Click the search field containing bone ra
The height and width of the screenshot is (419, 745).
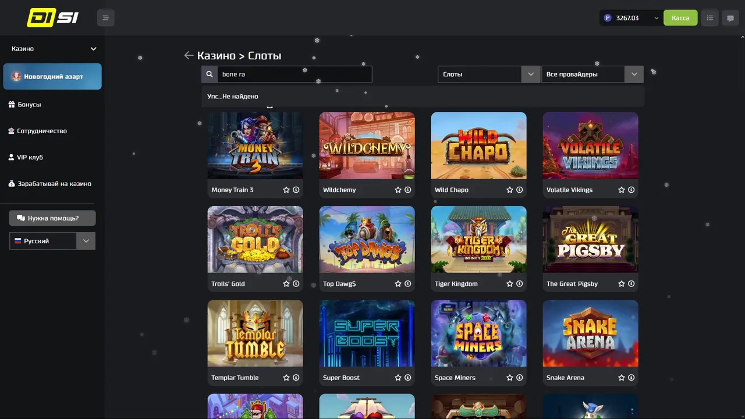[295, 74]
